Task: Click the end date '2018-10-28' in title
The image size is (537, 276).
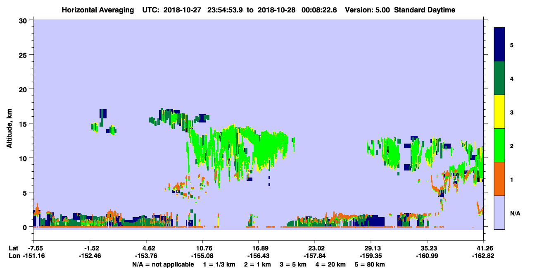Action: 275,10
